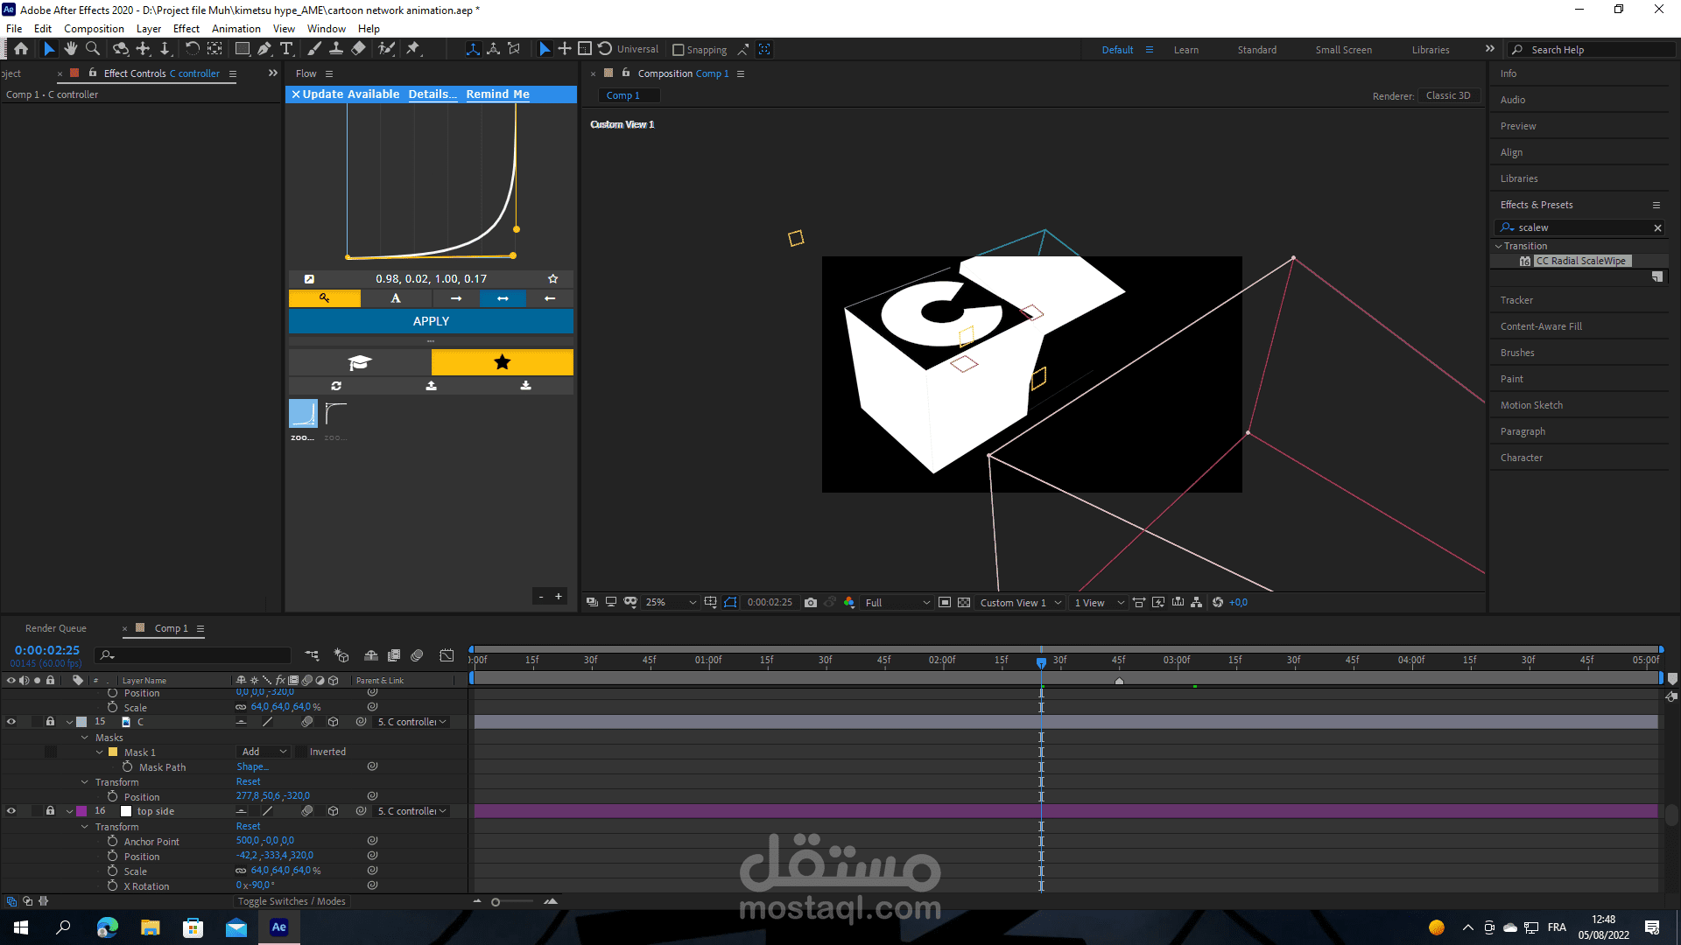The width and height of the screenshot is (1681, 945).
Task: Select the Pen tool
Action: tap(264, 49)
